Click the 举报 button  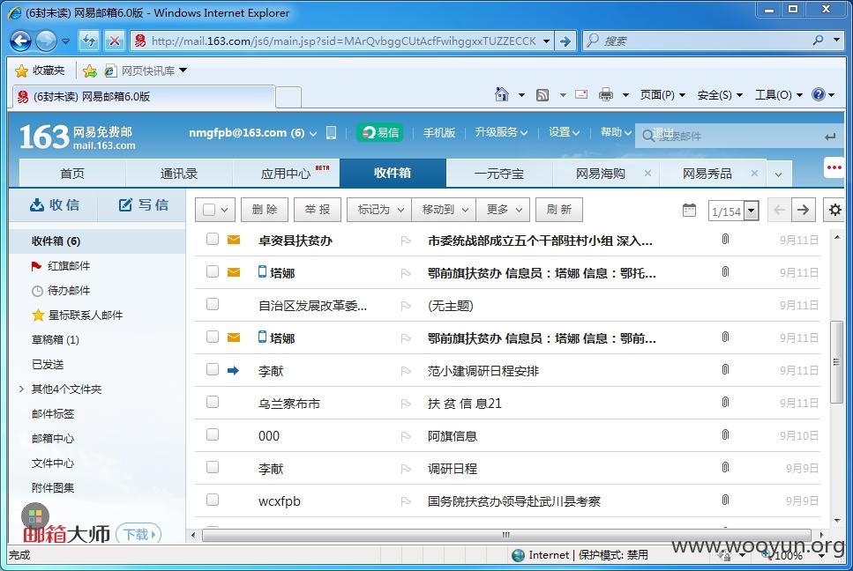[x=318, y=210]
